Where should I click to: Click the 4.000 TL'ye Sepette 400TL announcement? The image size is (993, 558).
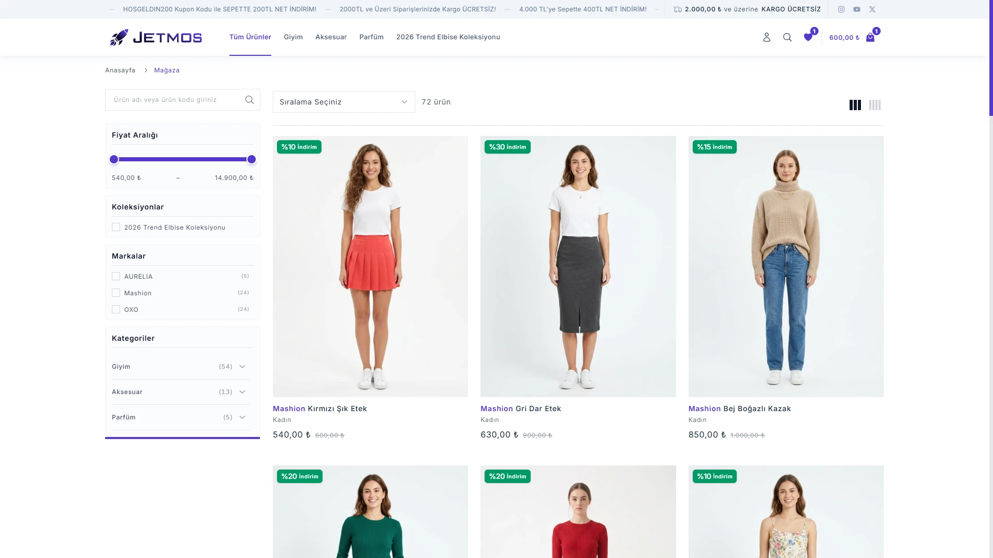click(x=583, y=9)
